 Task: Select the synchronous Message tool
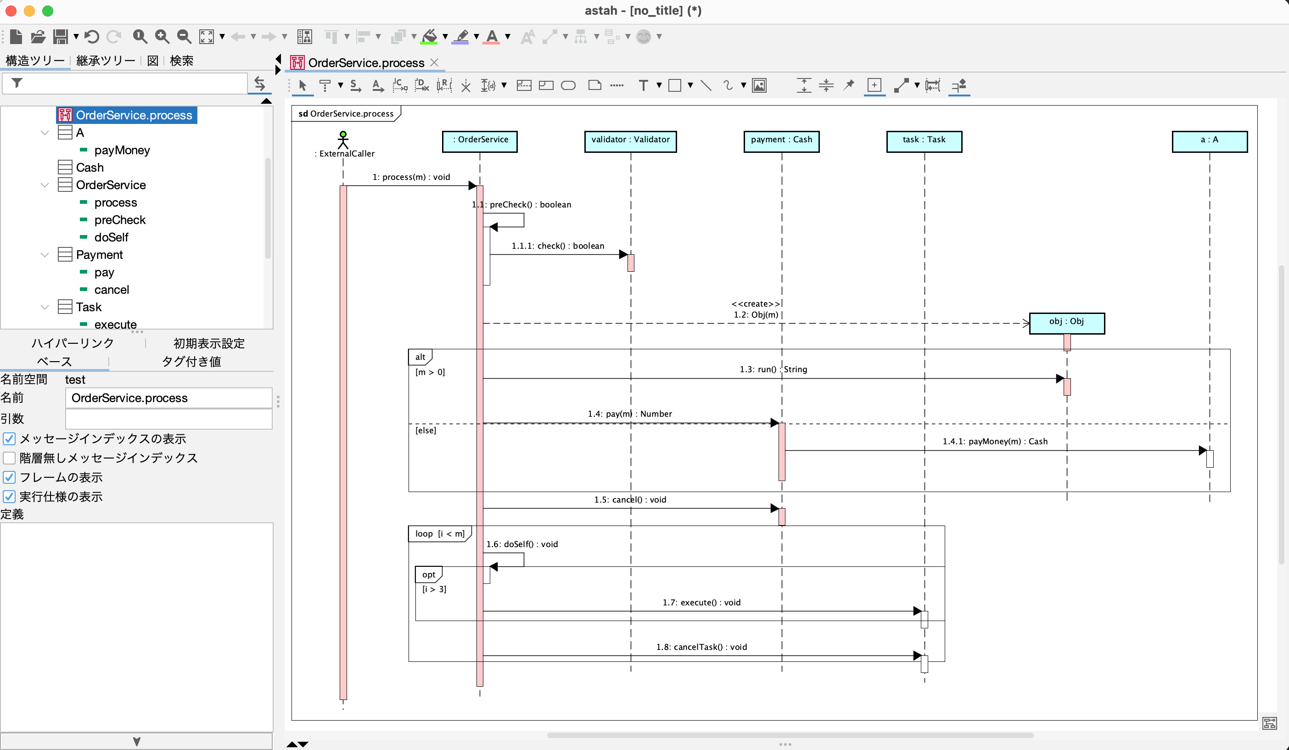coord(355,85)
